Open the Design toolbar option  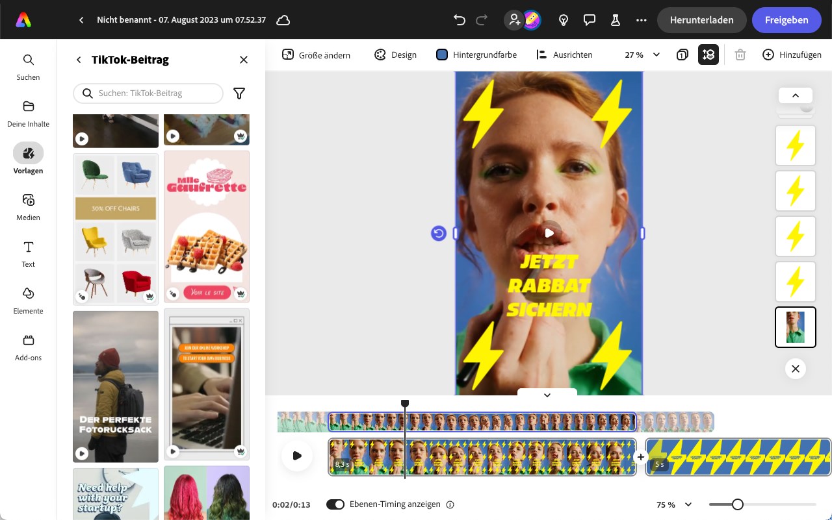pyautogui.click(x=395, y=55)
